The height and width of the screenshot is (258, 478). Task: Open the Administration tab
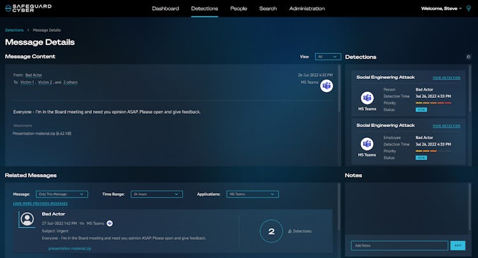307,8
